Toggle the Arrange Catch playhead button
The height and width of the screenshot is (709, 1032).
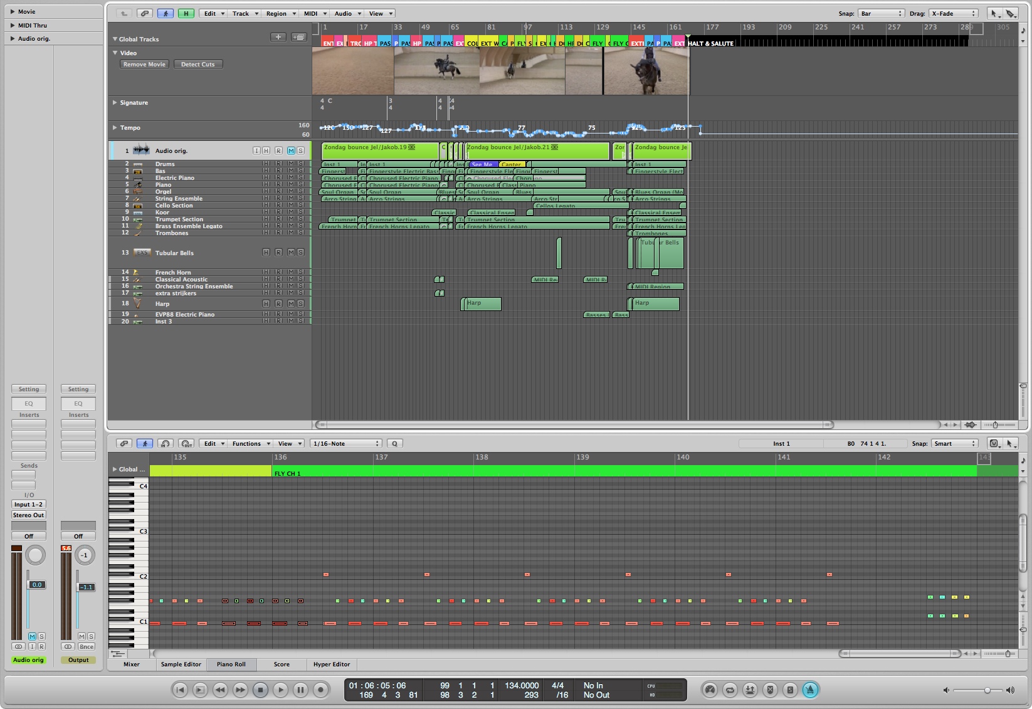pos(166,13)
